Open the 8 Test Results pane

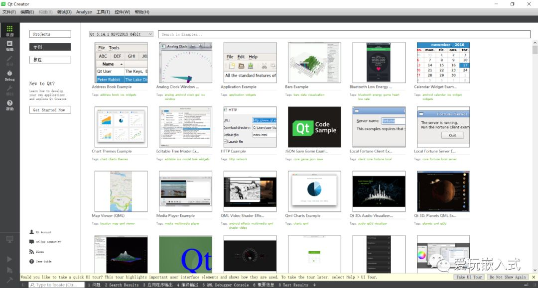point(293,285)
